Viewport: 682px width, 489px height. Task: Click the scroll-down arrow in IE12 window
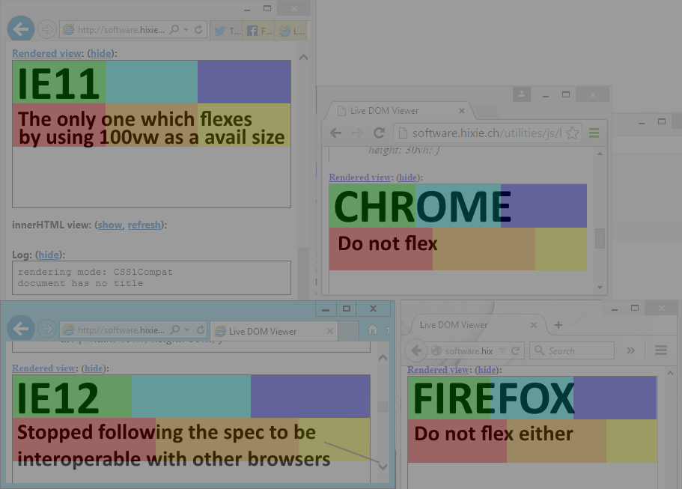point(383,467)
